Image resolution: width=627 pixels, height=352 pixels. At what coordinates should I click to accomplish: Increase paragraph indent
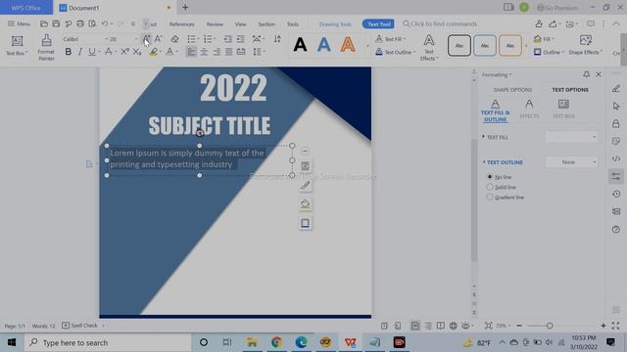[240, 39]
